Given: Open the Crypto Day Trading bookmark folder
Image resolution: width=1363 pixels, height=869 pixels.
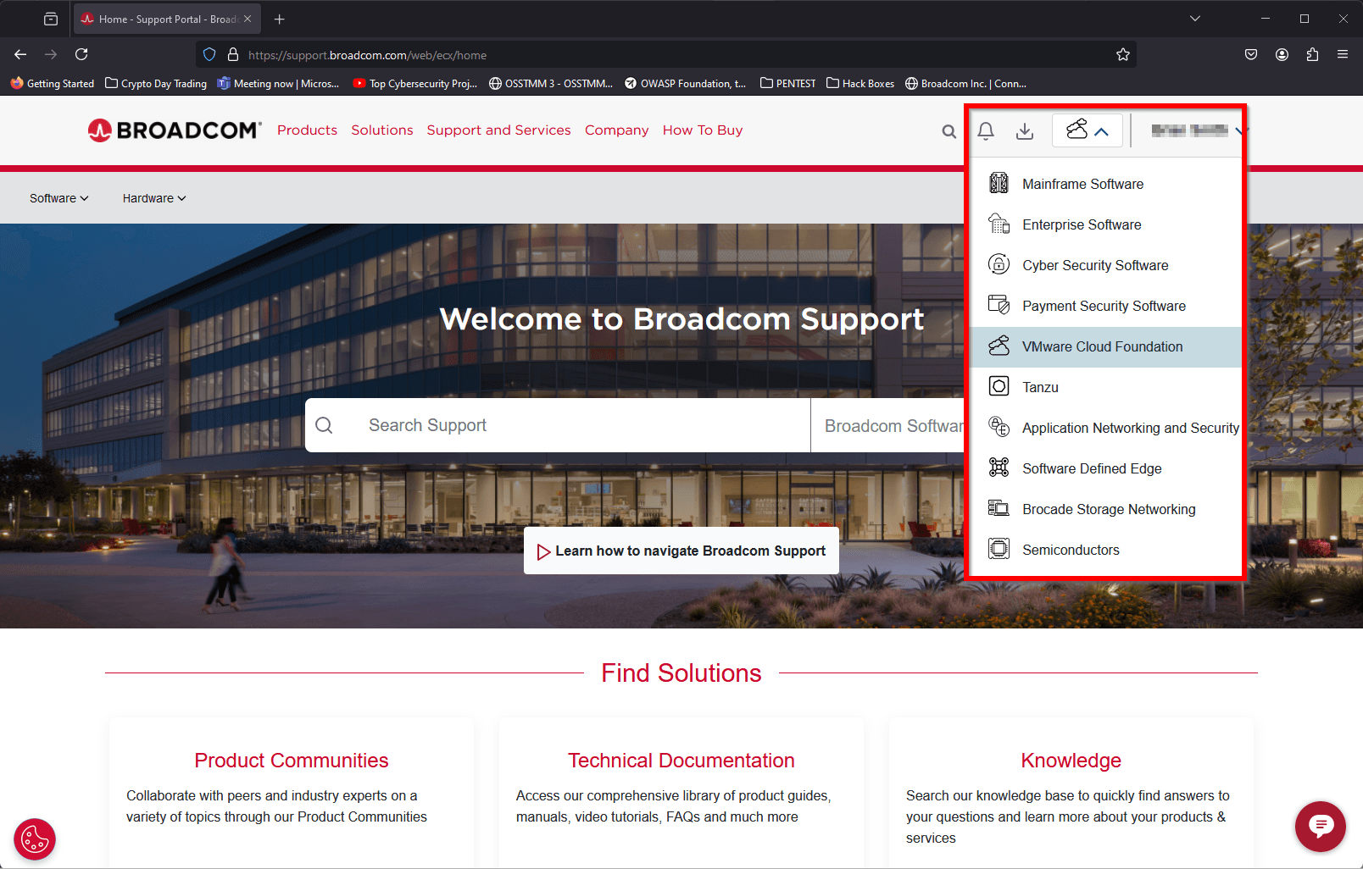Looking at the screenshot, I should (156, 83).
